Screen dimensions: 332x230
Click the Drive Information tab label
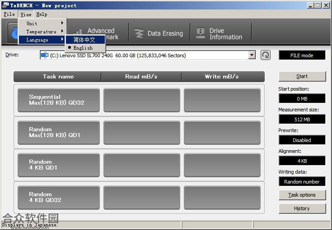[x=226, y=34]
